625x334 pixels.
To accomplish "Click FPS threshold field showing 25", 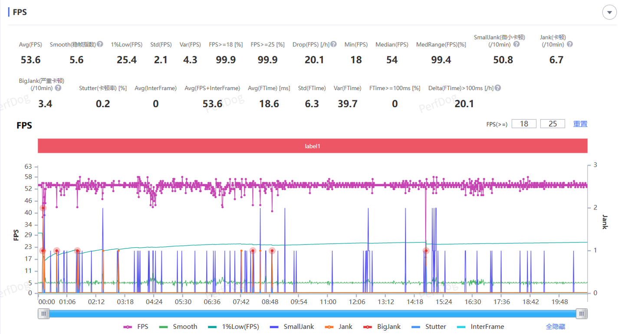I will pyautogui.click(x=553, y=124).
